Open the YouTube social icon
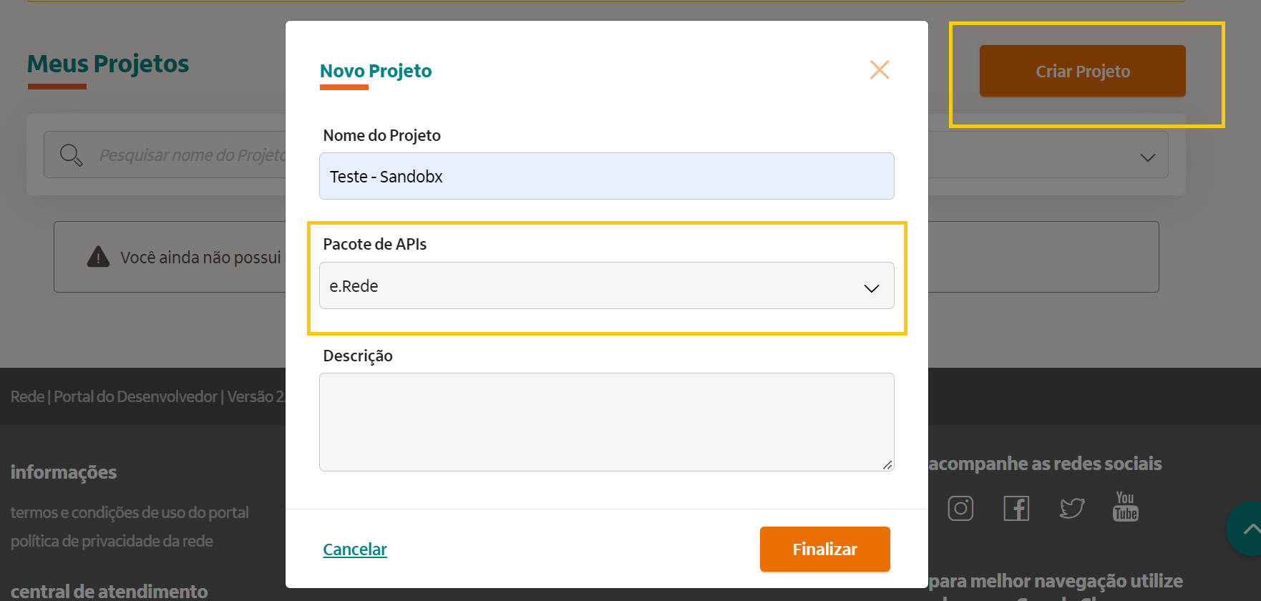The image size is (1261, 601). point(1125,507)
